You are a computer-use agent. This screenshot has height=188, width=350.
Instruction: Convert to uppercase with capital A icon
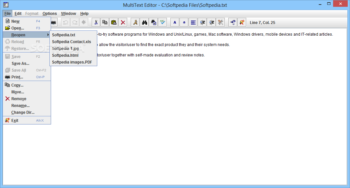coord(175,22)
